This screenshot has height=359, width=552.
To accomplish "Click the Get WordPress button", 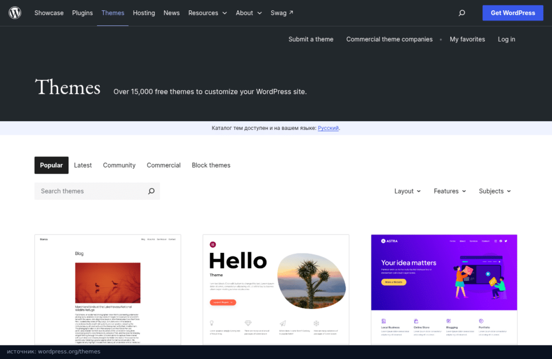I will tap(513, 13).
